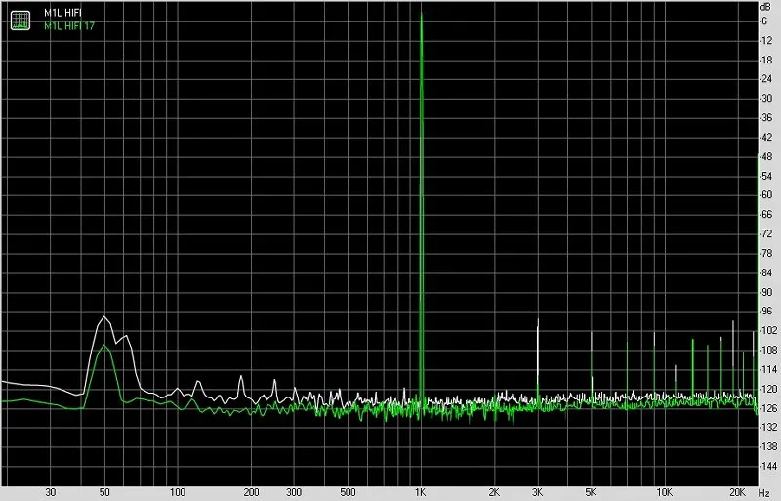Image resolution: width=781 pixels, height=501 pixels.
Task: Click the 30 frequency axis label
Action: [x=51, y=492]
